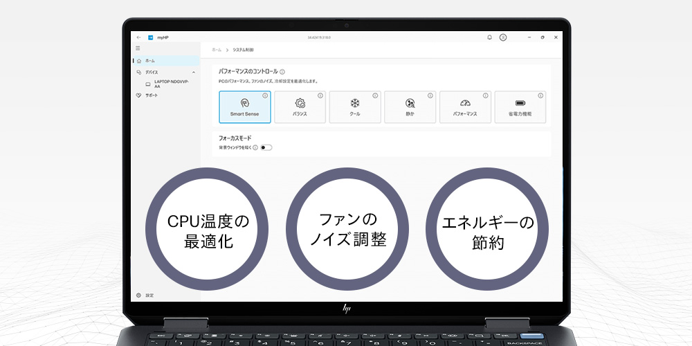Select the パフォーマンス mode card
Screen dimensions: 692x346
(x=465, y=107)
